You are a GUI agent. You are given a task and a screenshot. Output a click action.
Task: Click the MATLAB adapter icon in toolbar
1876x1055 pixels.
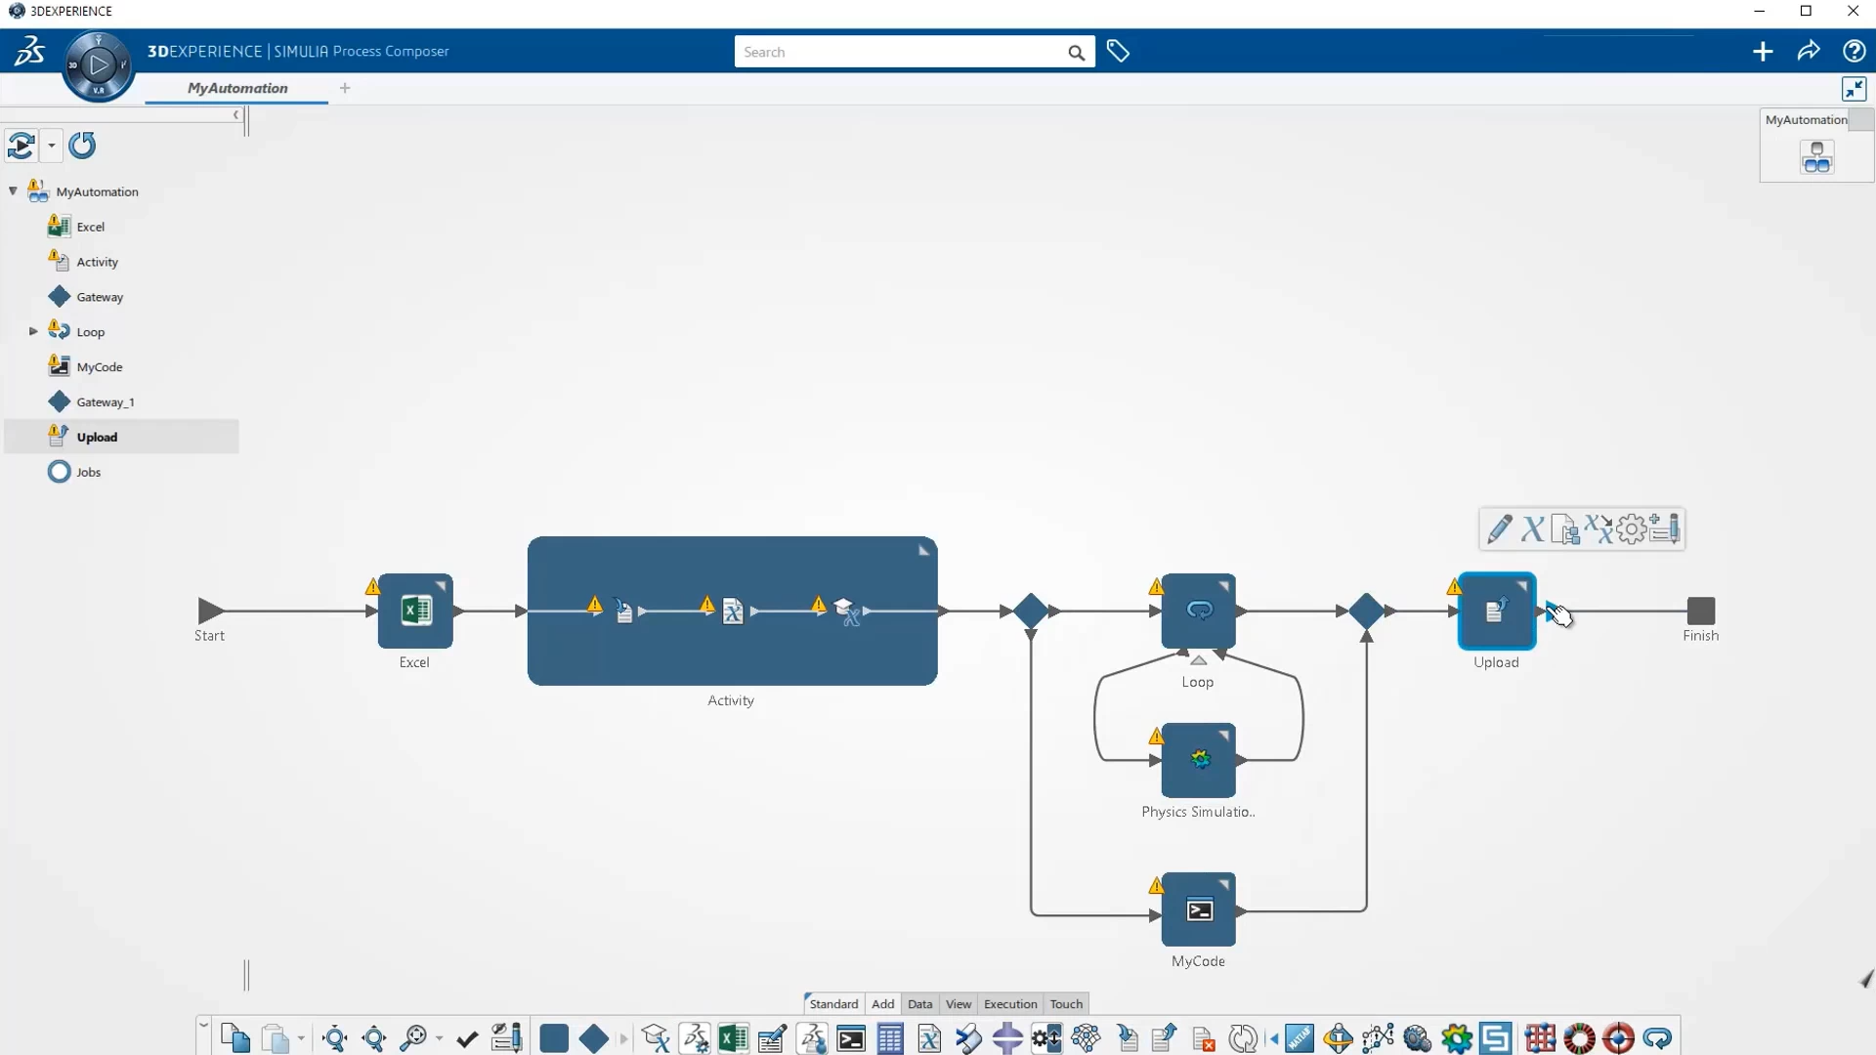[x=1300, y=1038]
